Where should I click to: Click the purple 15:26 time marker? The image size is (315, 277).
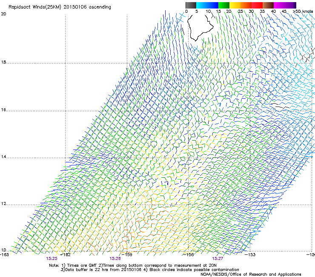coord(115,259)
